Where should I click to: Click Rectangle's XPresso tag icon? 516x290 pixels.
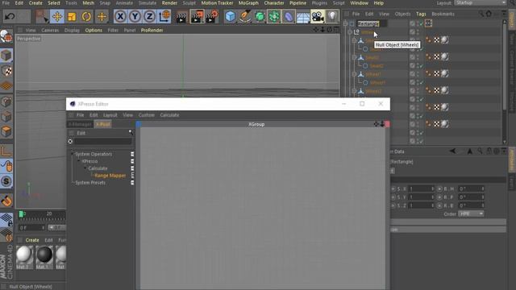tap(428, 23)
